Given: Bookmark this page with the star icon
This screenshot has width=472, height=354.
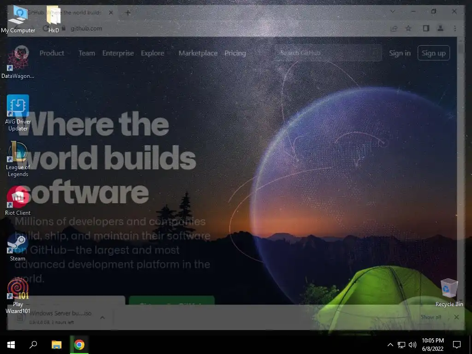Looking at the screenshot, I should [408, 28].
